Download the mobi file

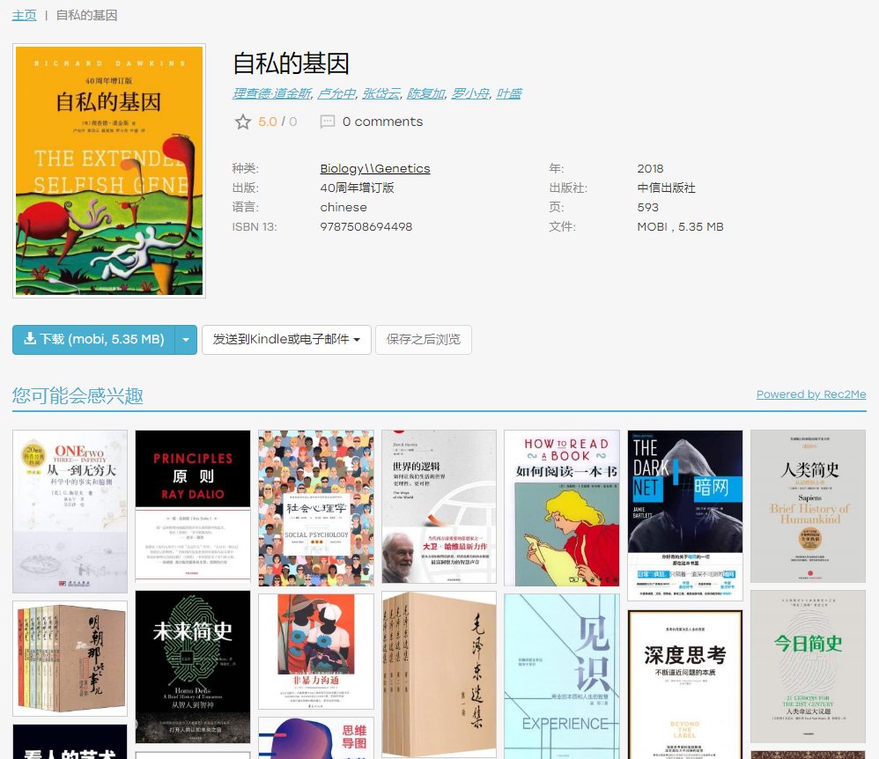(x=93, y=340)
